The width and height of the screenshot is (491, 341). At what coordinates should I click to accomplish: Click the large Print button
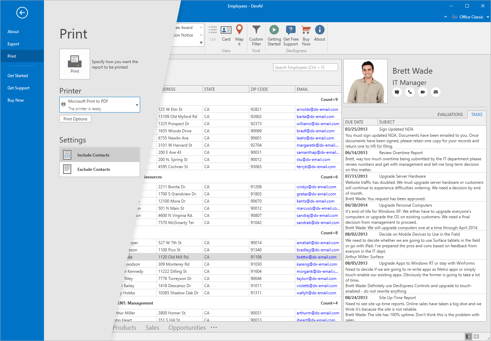(x=75, y=64)
